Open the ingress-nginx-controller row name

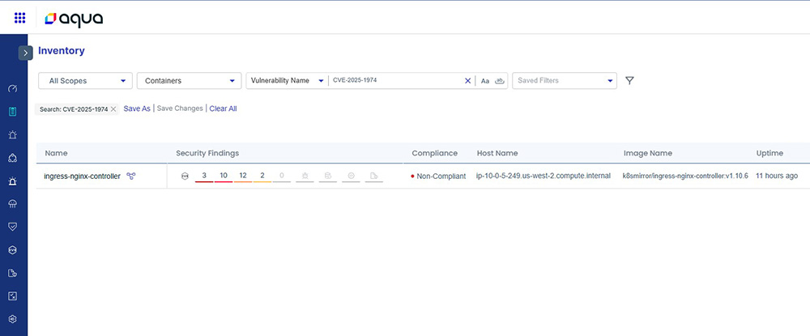(x=82, y=176)
